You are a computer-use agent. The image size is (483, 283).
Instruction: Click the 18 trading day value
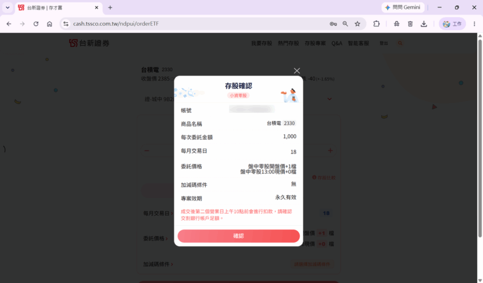(326, 213)
